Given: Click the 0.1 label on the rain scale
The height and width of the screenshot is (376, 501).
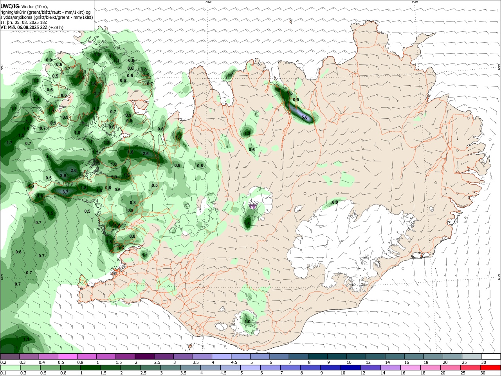Looking at the screenshot, I should click(3, 373).
